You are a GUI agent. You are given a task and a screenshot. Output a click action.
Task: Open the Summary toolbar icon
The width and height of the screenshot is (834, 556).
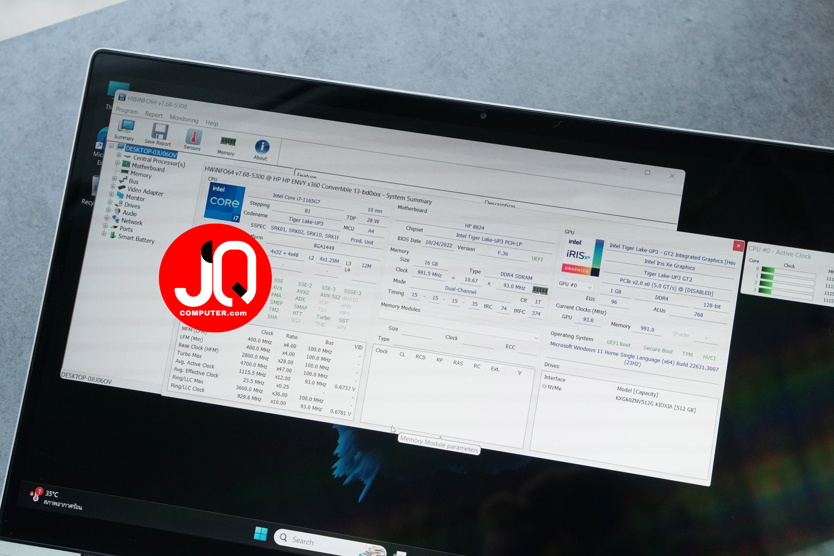tap(126, 126)
